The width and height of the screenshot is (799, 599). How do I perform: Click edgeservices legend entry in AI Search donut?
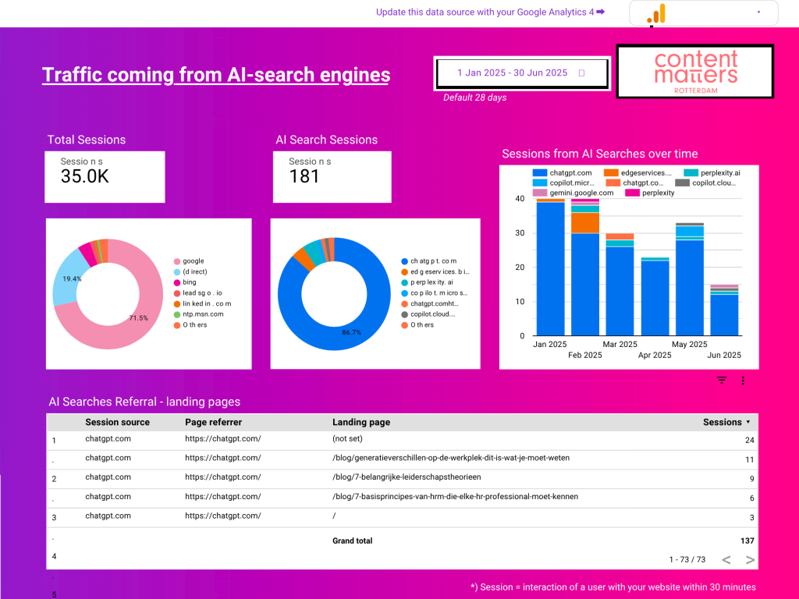(435, 272)
